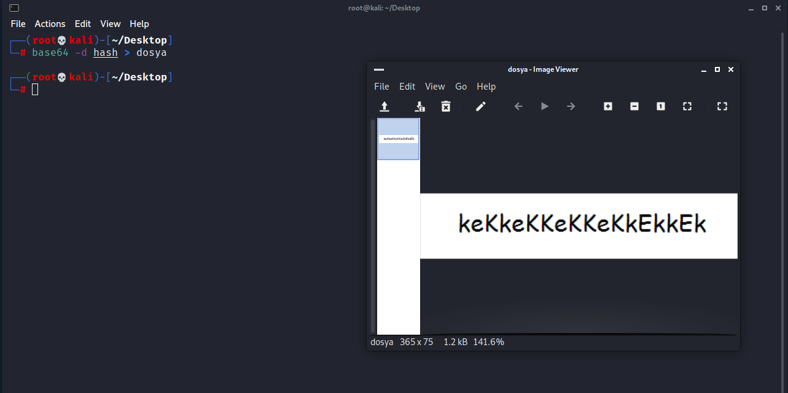Click the Open file toolbar icon
The width and height of the screenshot is (788, 393).
point(384,106)
